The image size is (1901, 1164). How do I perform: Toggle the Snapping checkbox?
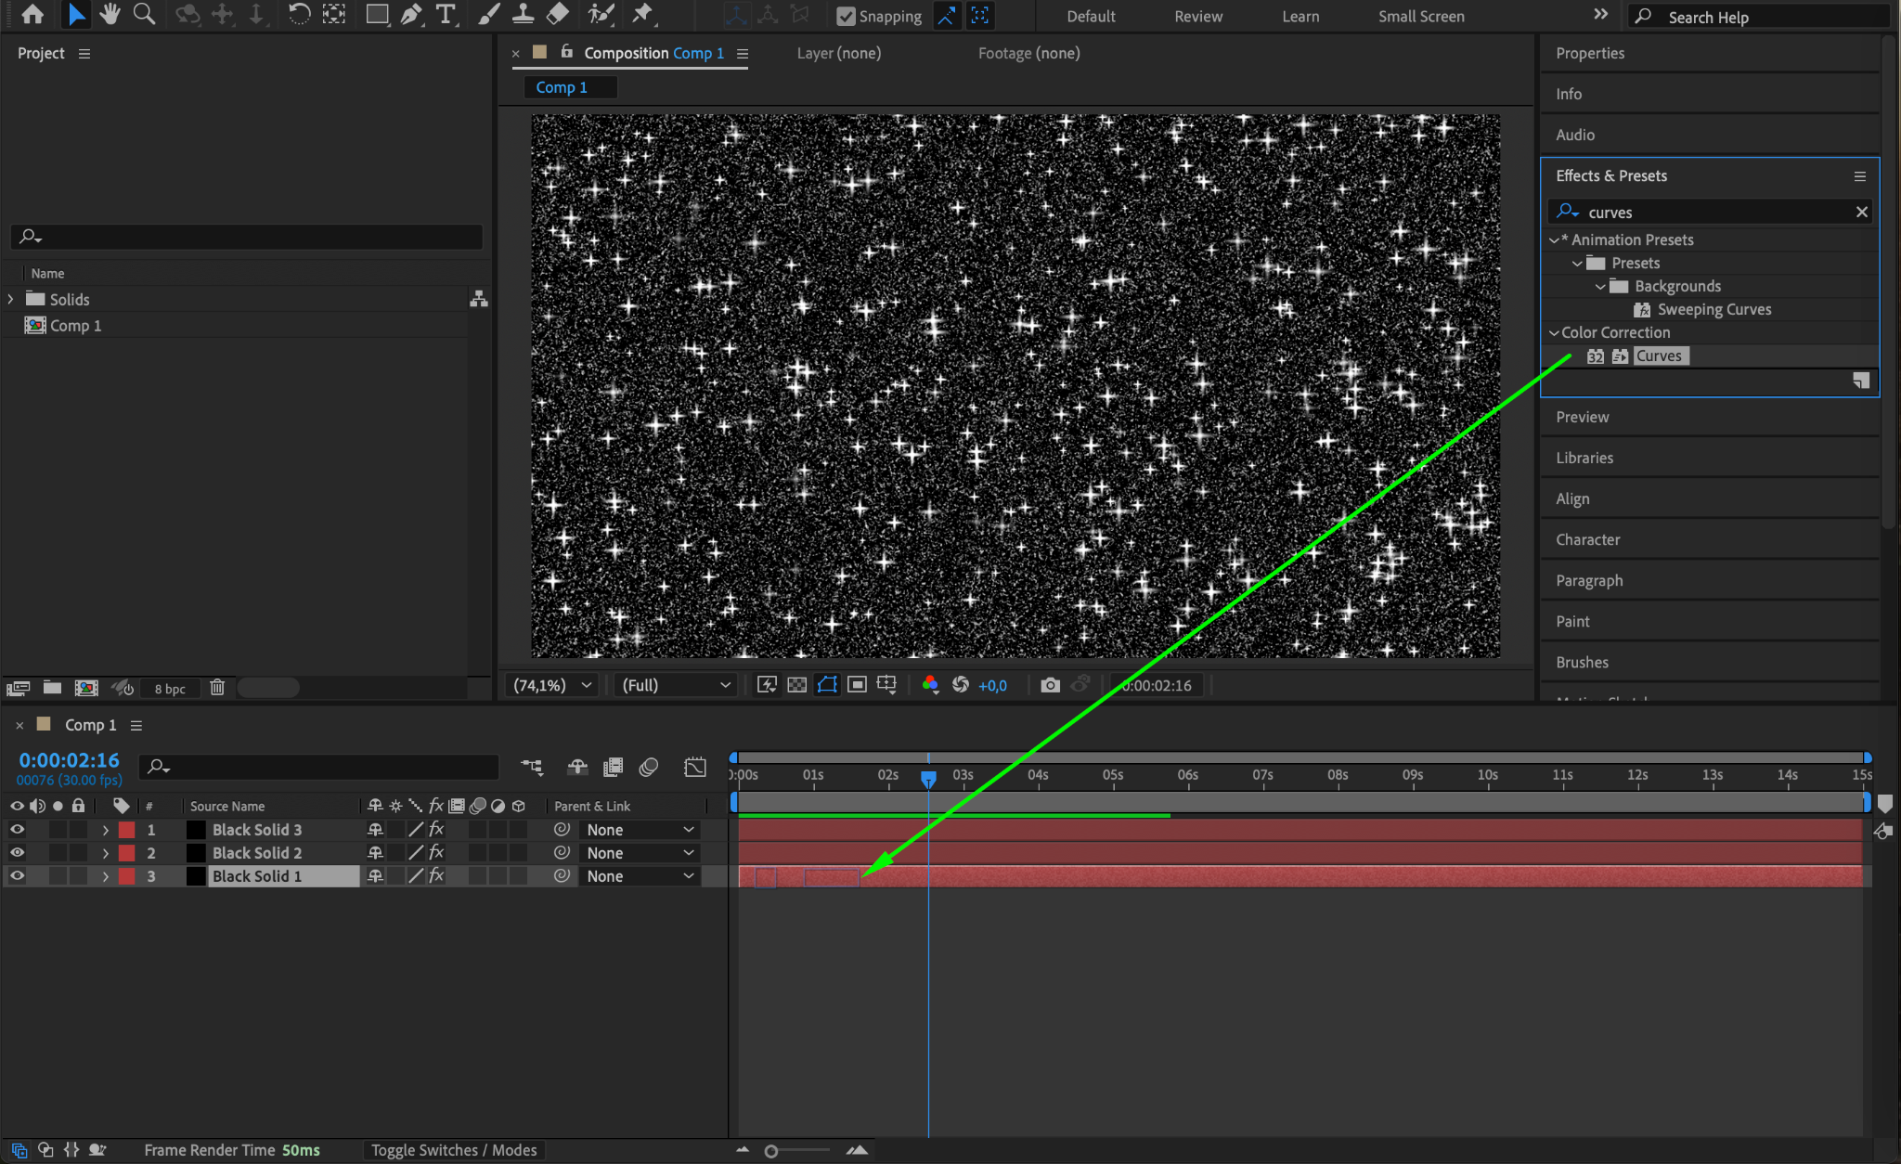click(846, 16)
